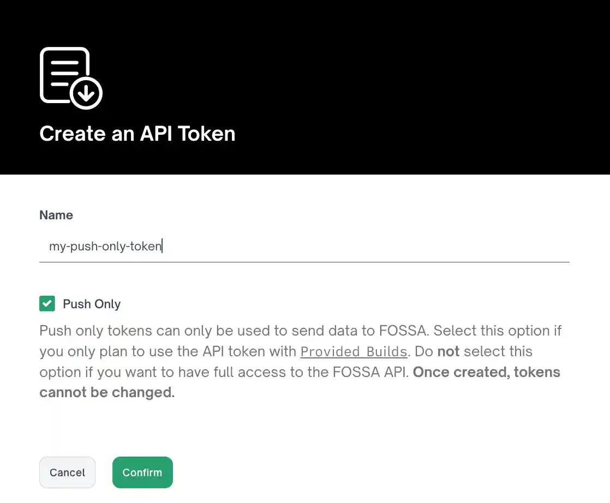This screenshot has height=503, width=610.
Task: Click "Push only tokens can only" description text
Action: [109, 331]
